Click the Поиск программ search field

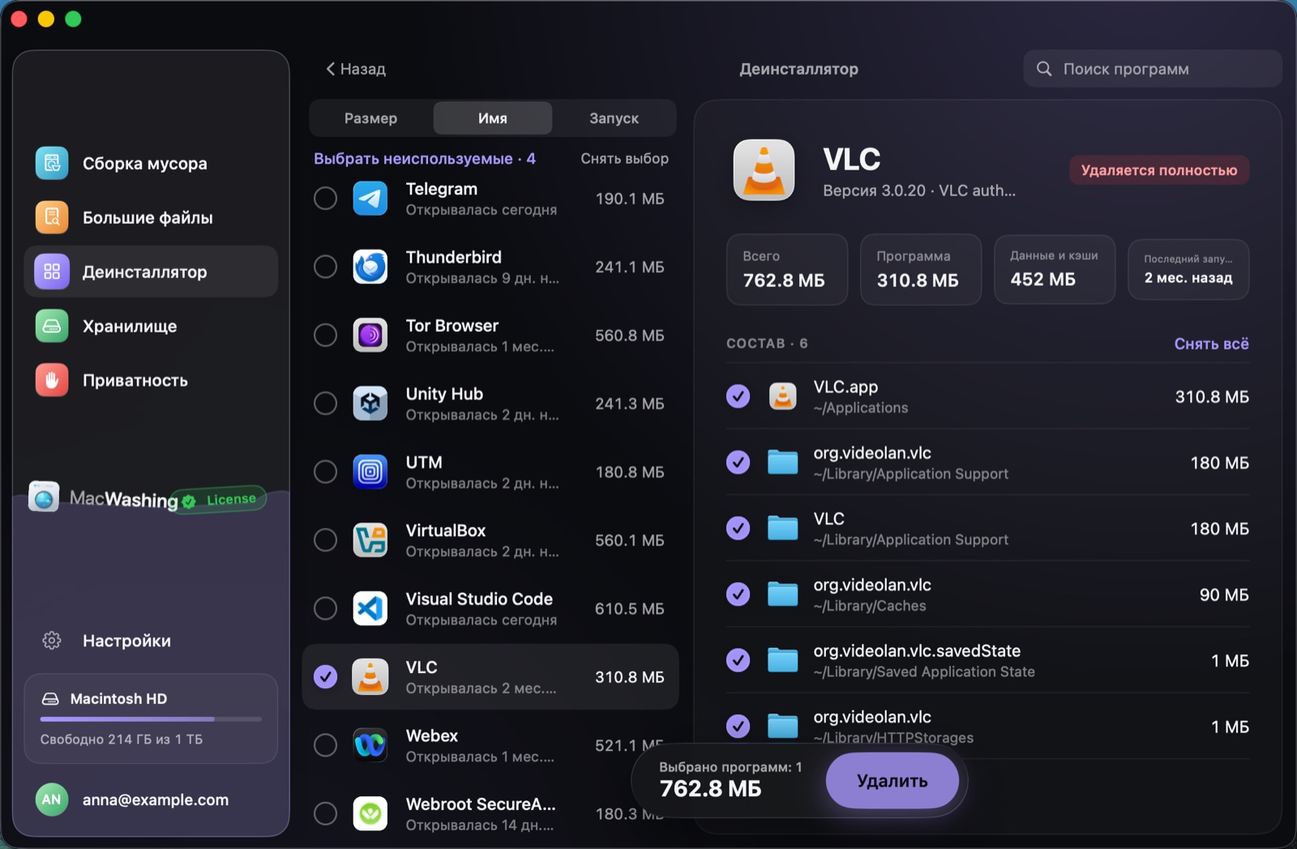coord(1152,69)
